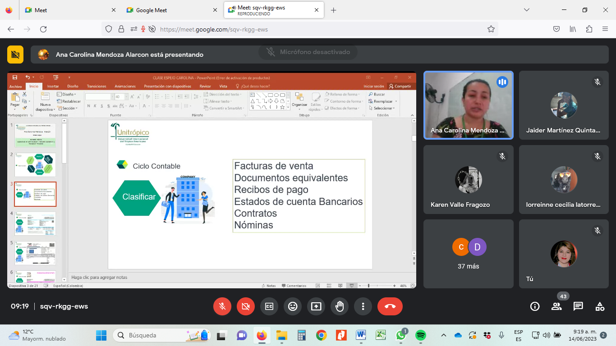Open more options three-dot menu
Image resolution: width=616 pixels, height=346 pixels.
pyautogui.click(x=363, y=306)
